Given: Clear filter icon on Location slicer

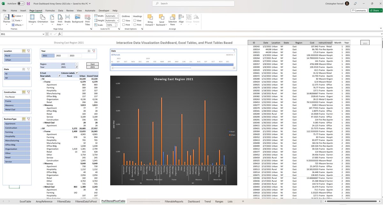Looking at the screenshot, I should tap(28, 51).
